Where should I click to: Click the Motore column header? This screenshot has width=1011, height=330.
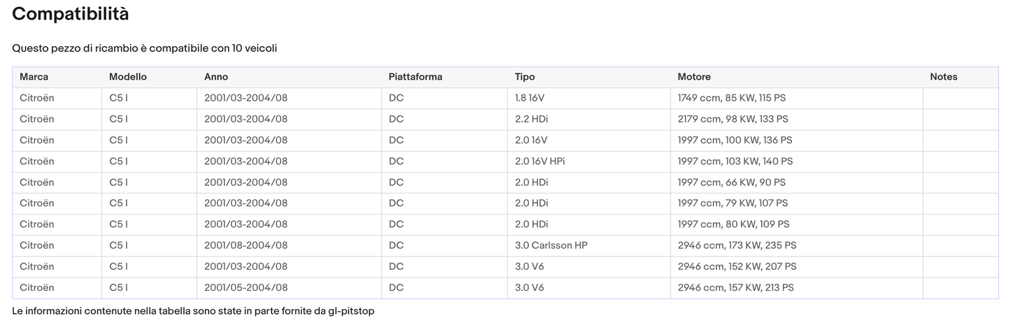[694, 77]
